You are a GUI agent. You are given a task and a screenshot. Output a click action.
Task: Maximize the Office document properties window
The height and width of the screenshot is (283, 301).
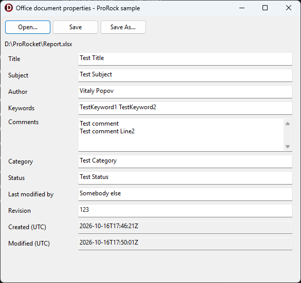[x=265, y=8]
